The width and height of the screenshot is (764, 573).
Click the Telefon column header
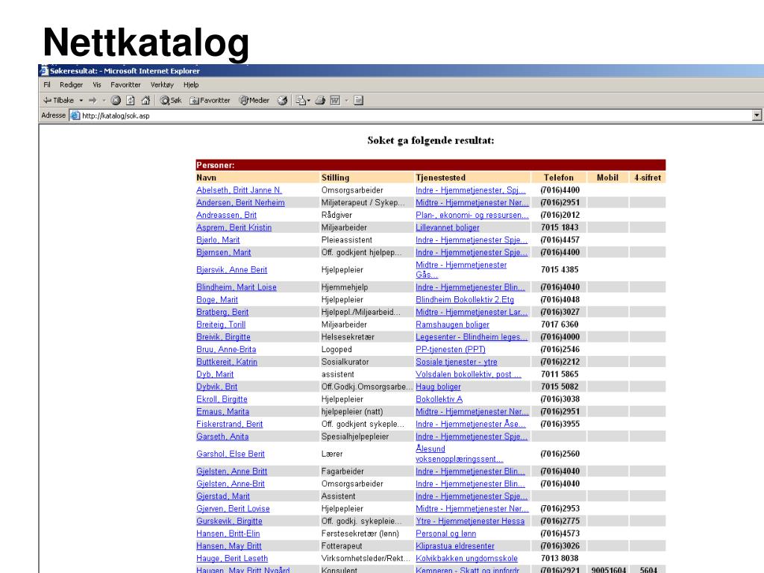[x=558, y=178]
